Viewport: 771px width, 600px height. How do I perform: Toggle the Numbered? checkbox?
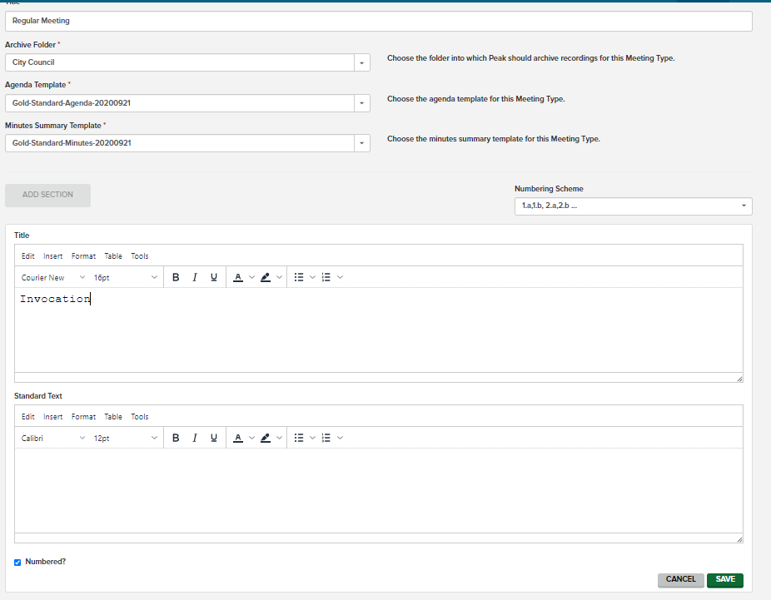(x=17, y=563)
